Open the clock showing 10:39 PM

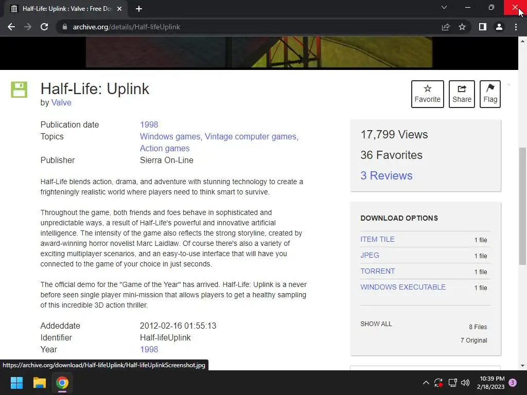click(x=490, y=383)
